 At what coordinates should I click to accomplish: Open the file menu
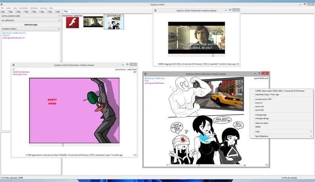[2, 8]
